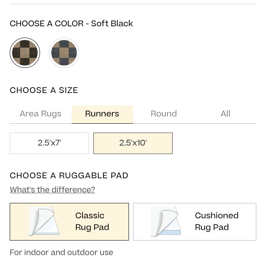
Task: Click the "For indoor and outdoor use" note
Action: (x=61, y=252)
